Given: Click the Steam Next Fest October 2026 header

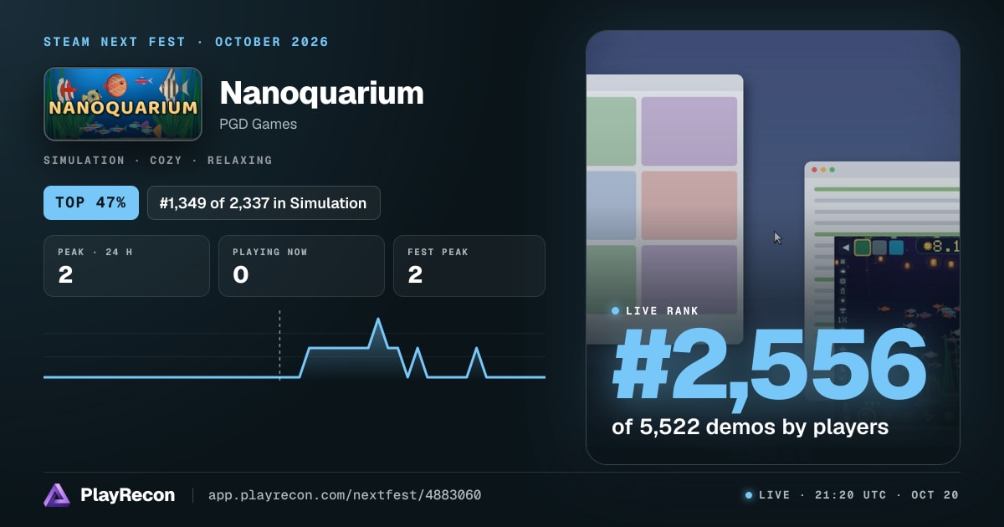Looking at the screenshot, I should 186,42.
